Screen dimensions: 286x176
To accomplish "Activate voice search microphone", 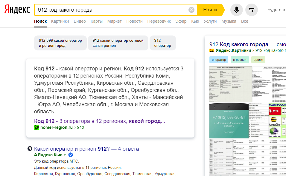I will click(x=236, y=10).
